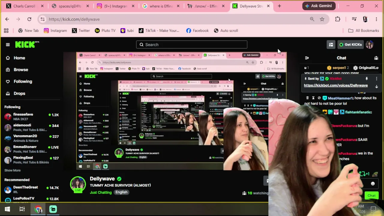Screen dimensions: 384x216
Task: Open Drops in Kick sidebar
Action: tap(15, 93)
